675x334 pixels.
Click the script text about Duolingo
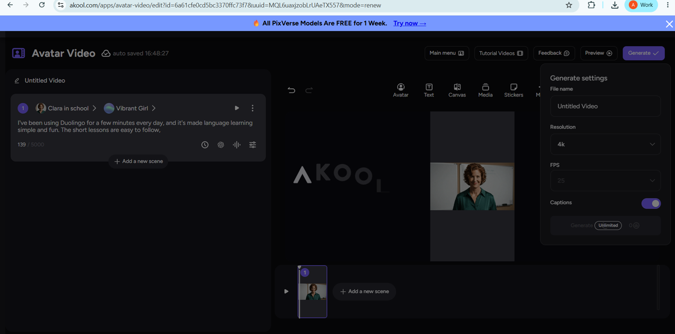pos(135,126)
